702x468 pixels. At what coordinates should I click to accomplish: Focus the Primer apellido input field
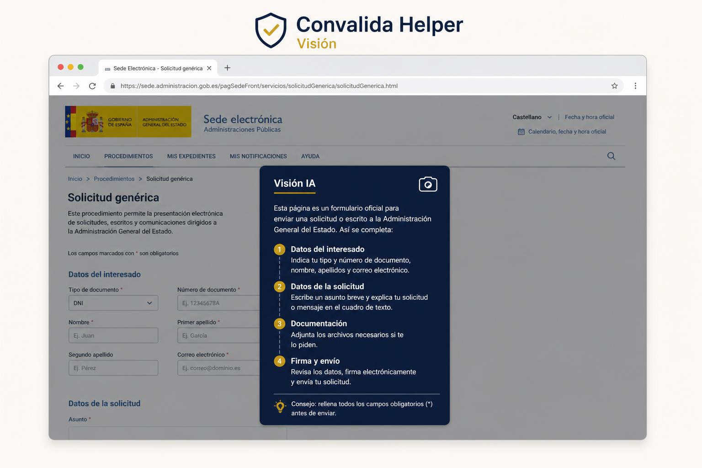[218, 335]
